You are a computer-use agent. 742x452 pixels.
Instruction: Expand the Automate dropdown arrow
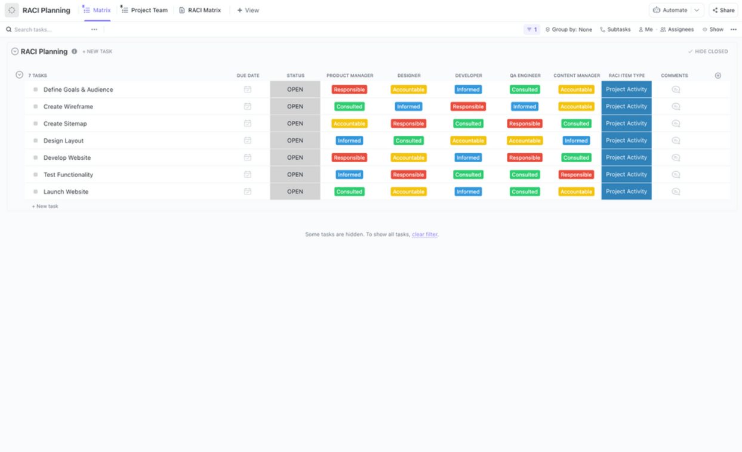coord(697,10)
